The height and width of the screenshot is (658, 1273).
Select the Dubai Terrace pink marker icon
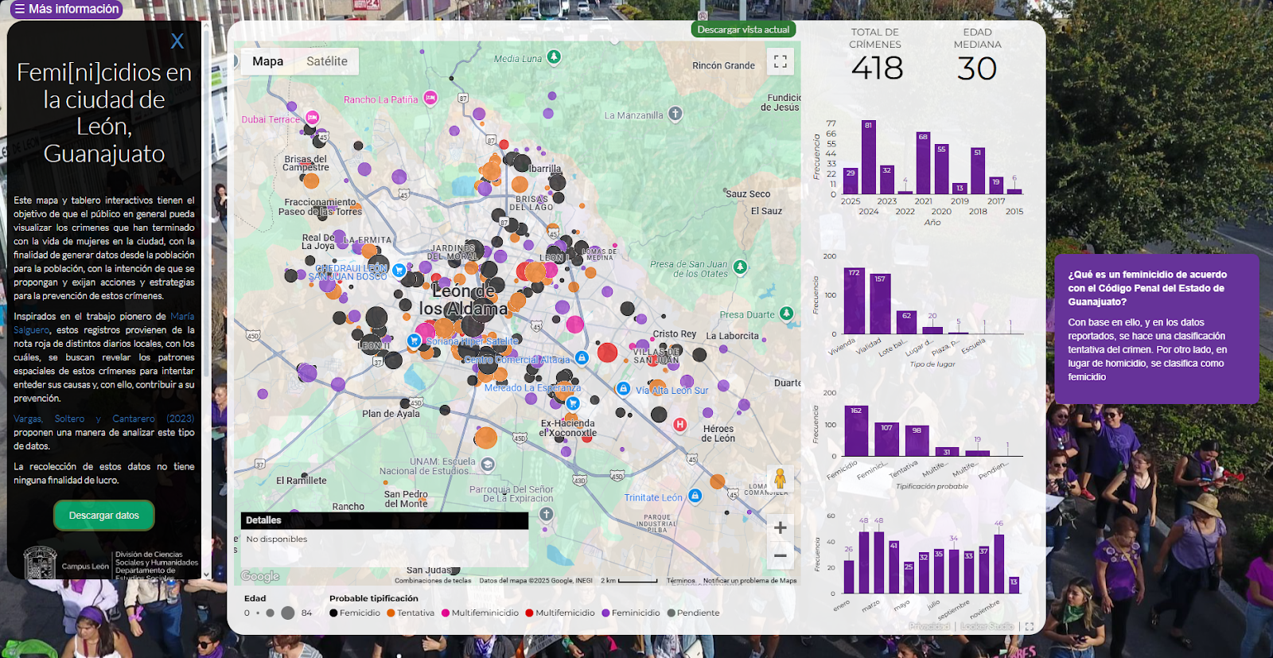(313, 118)
